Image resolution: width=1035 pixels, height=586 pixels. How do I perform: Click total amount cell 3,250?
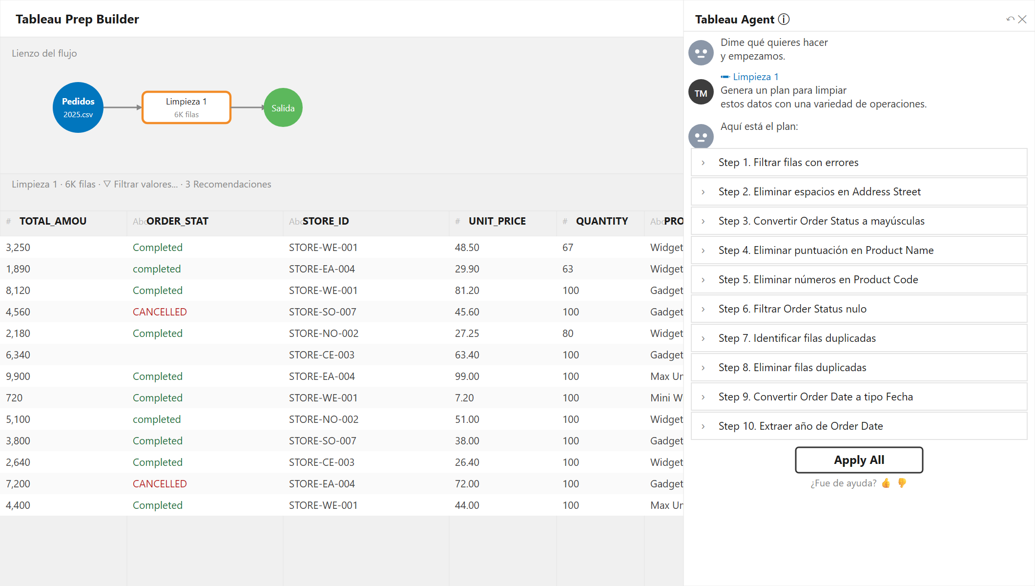(18, 248)
